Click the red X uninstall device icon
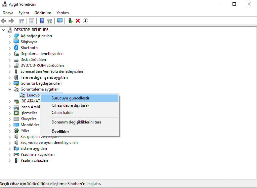 coord(78,21)
